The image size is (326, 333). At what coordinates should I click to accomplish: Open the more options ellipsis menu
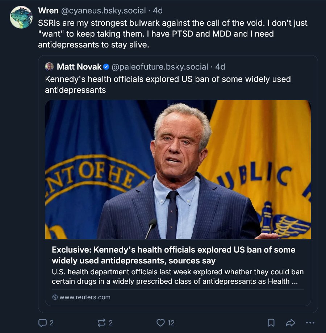[x=310, y=323]
